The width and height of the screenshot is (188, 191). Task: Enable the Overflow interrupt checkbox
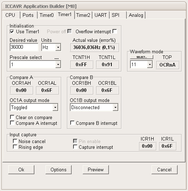click(115, 31)
